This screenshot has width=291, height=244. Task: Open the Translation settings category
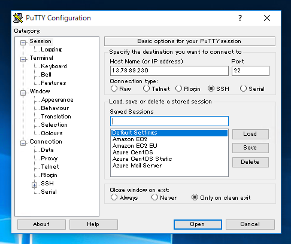(x=56, y=117)
